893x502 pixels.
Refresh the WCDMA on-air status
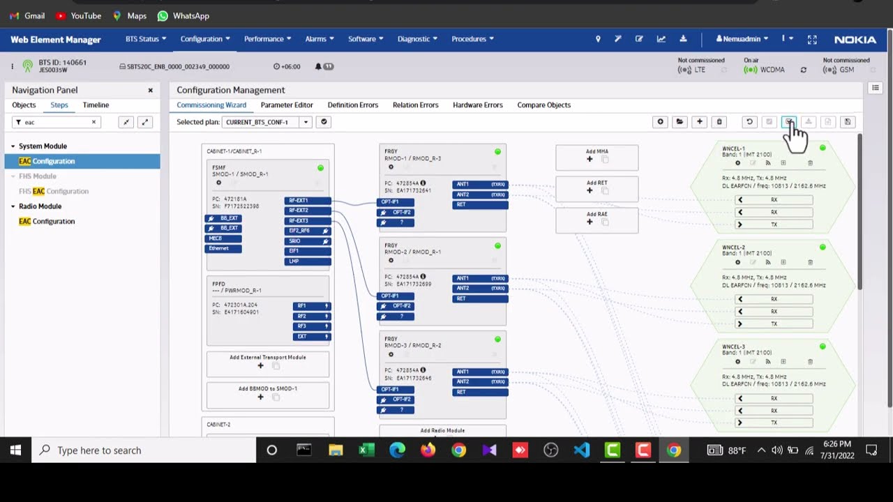[803, 70]
